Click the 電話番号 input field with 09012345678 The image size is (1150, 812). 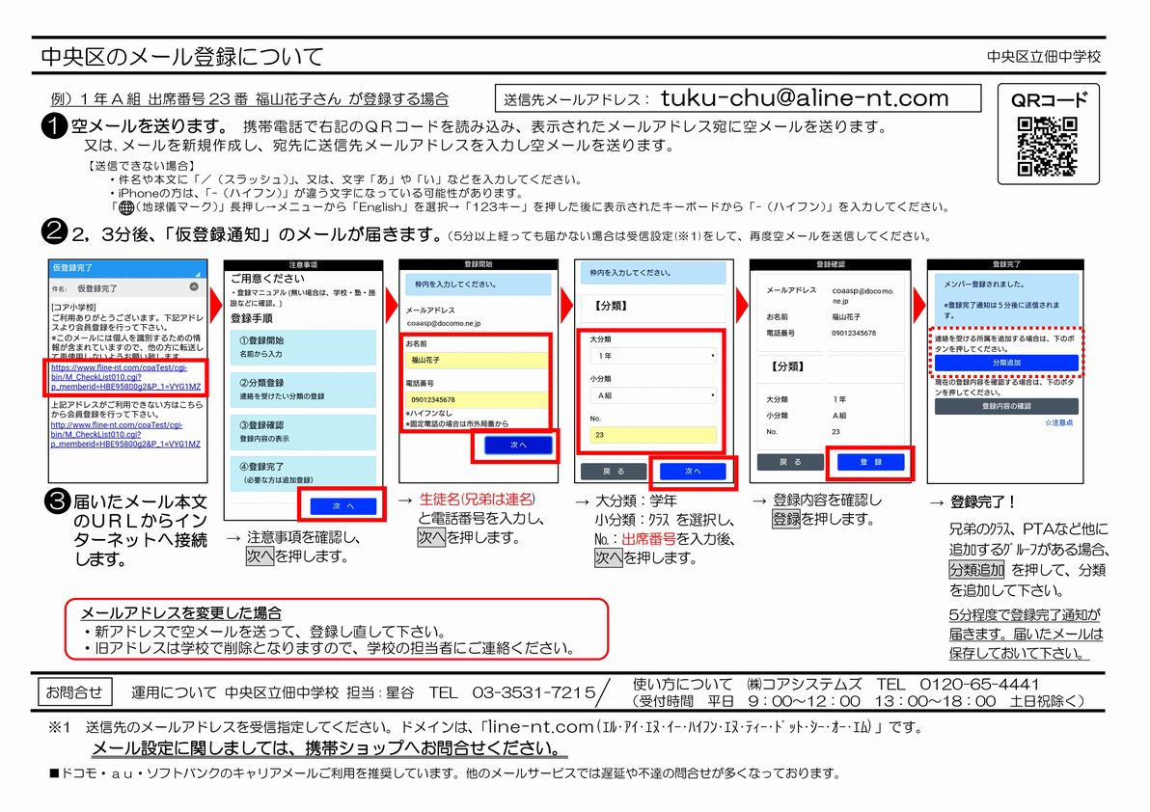(x=477, y=399)
